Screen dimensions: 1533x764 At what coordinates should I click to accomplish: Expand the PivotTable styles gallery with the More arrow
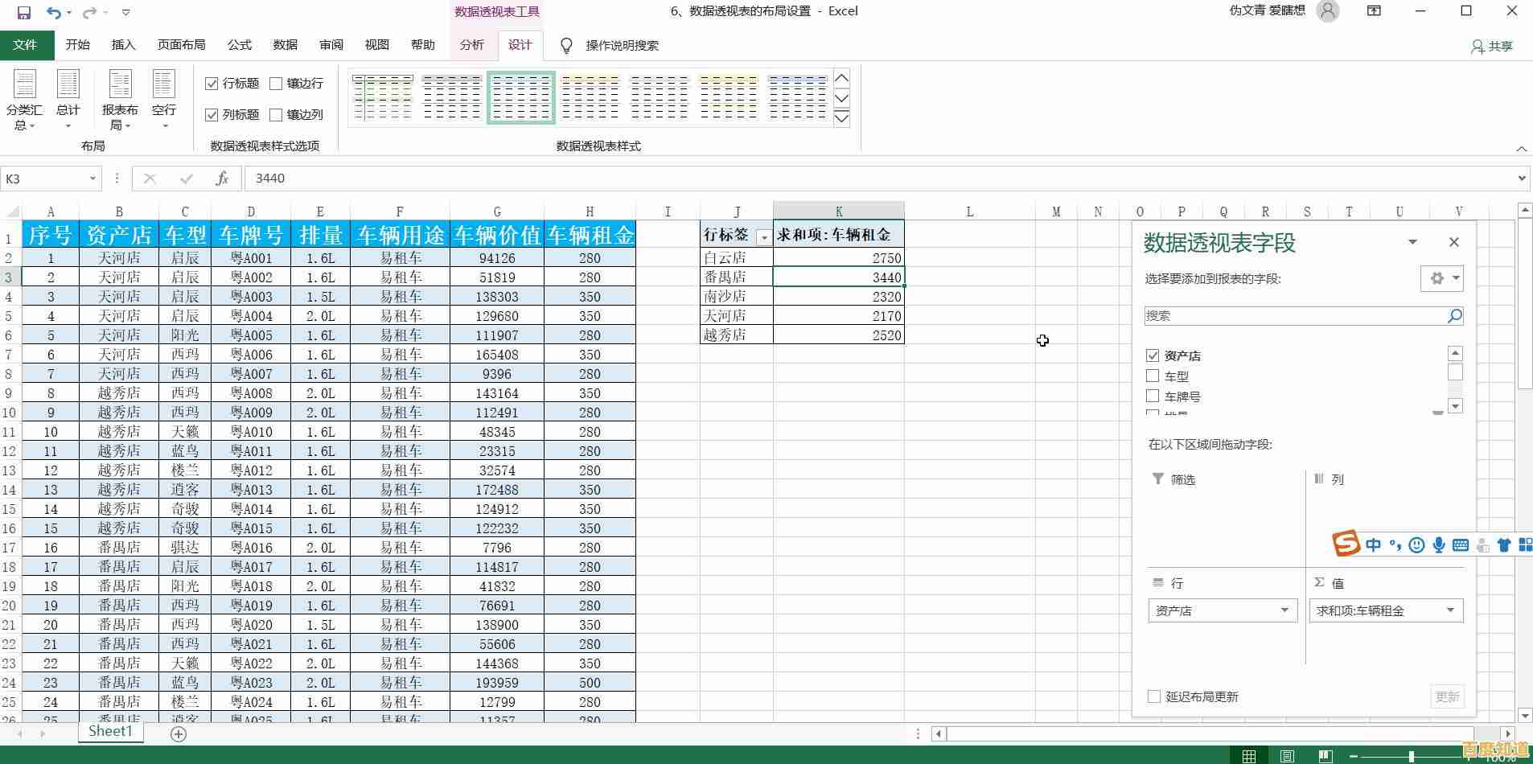(841, 117)
